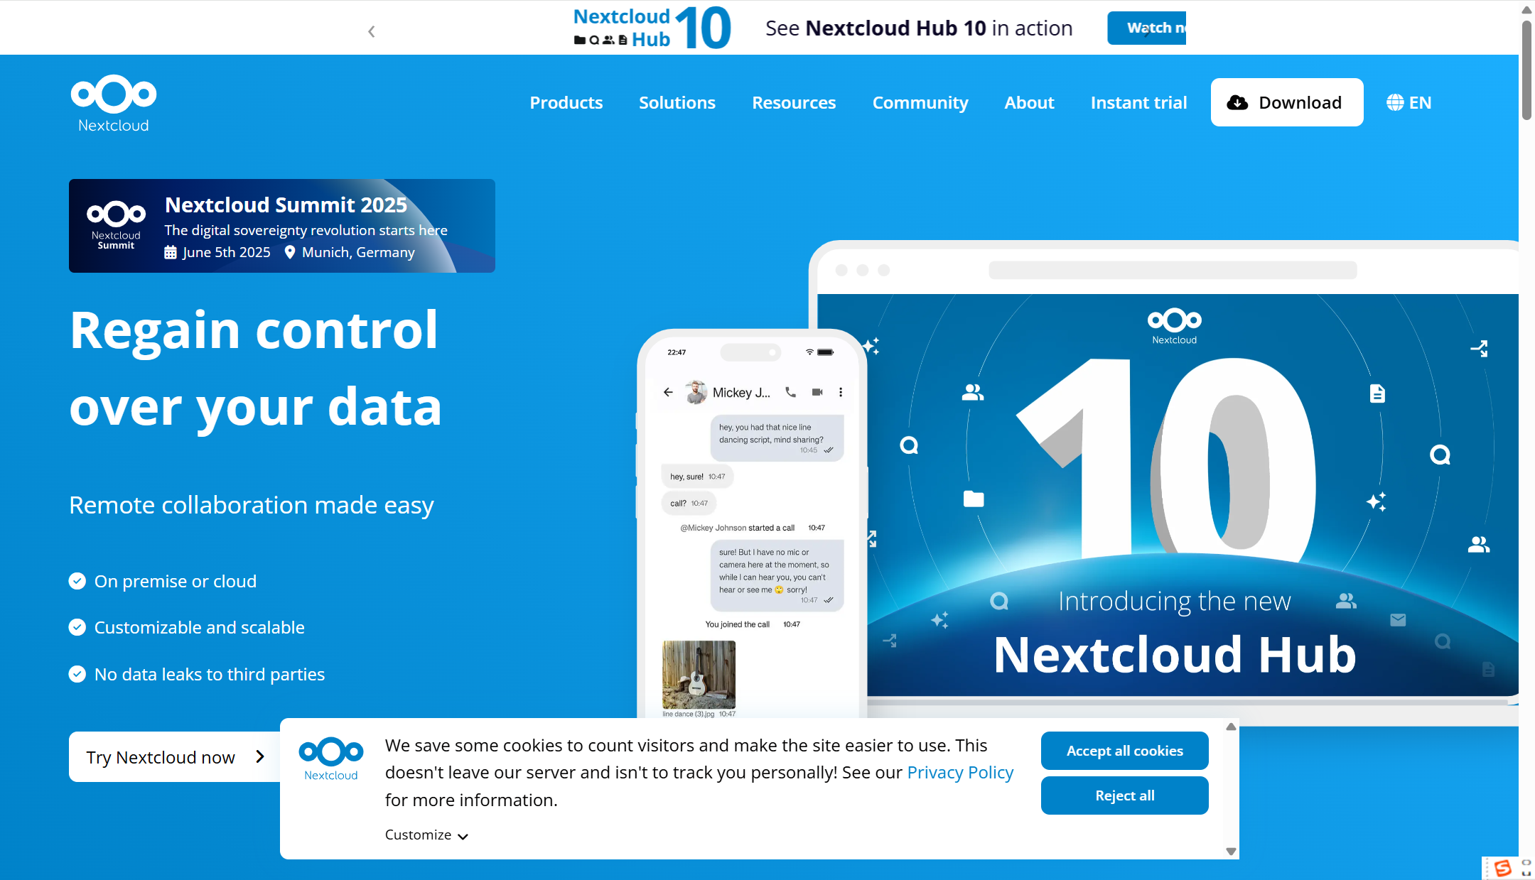The height and width of the screenshot is (880, 1535).
Task: Open the Products menu
Action: tap(566, 103)
